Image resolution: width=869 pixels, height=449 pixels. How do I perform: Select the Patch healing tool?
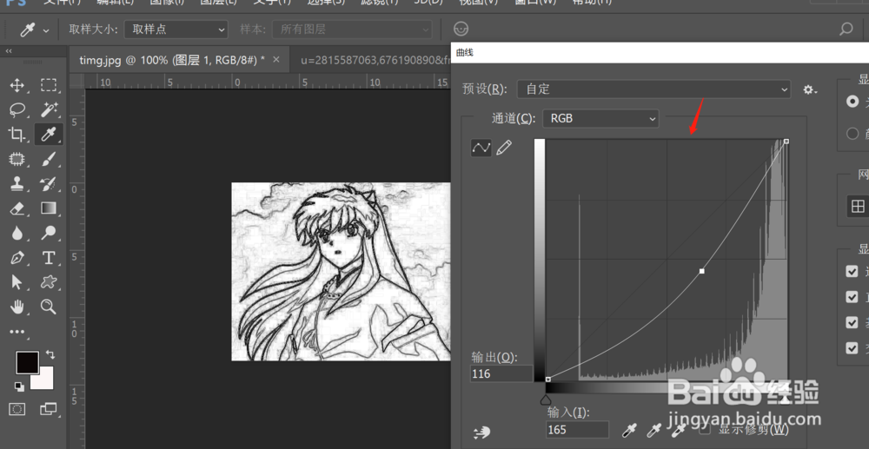(x=17, y=160)
